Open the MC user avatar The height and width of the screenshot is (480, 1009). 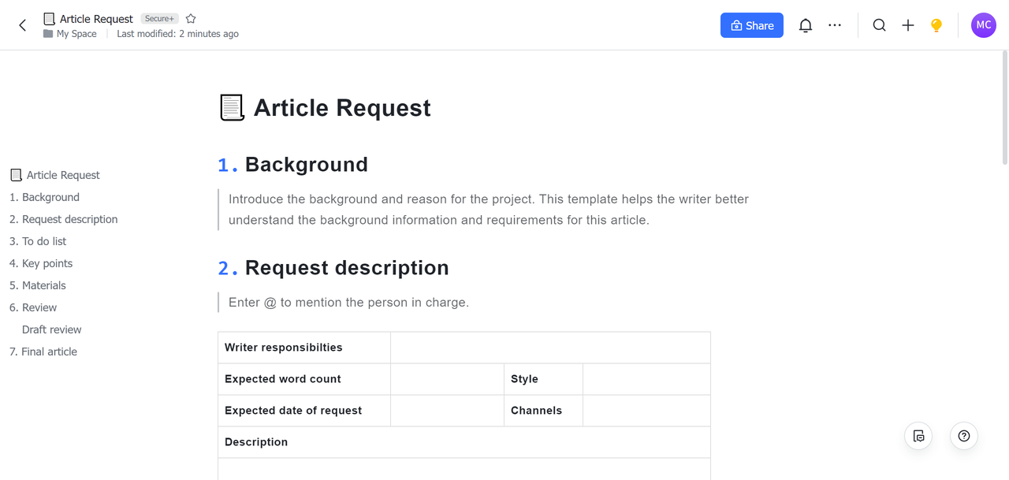pyautogui.click(x=983, y=25)
